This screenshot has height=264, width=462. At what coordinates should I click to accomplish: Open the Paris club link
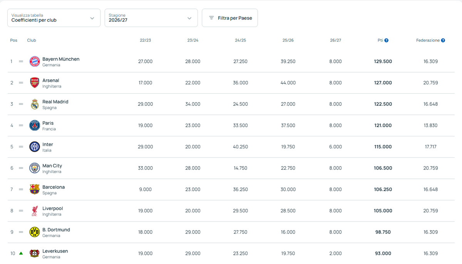(x=48, y=123)
